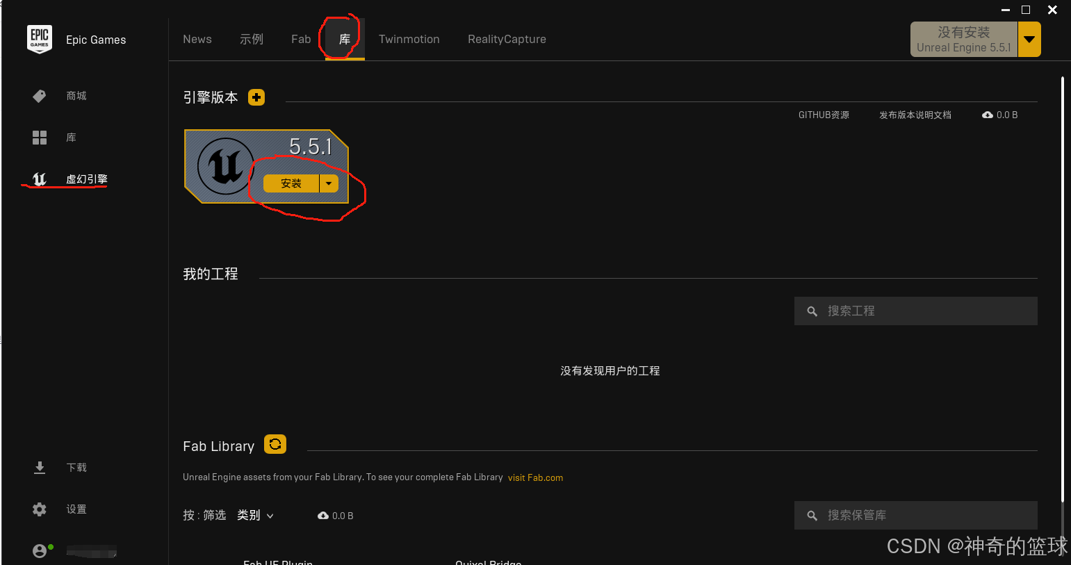This screenshot has width=1071, height=565.
Task: Click the 没有发现用户的工程 message
Action: pyautogui.click(x=610, y=371)
